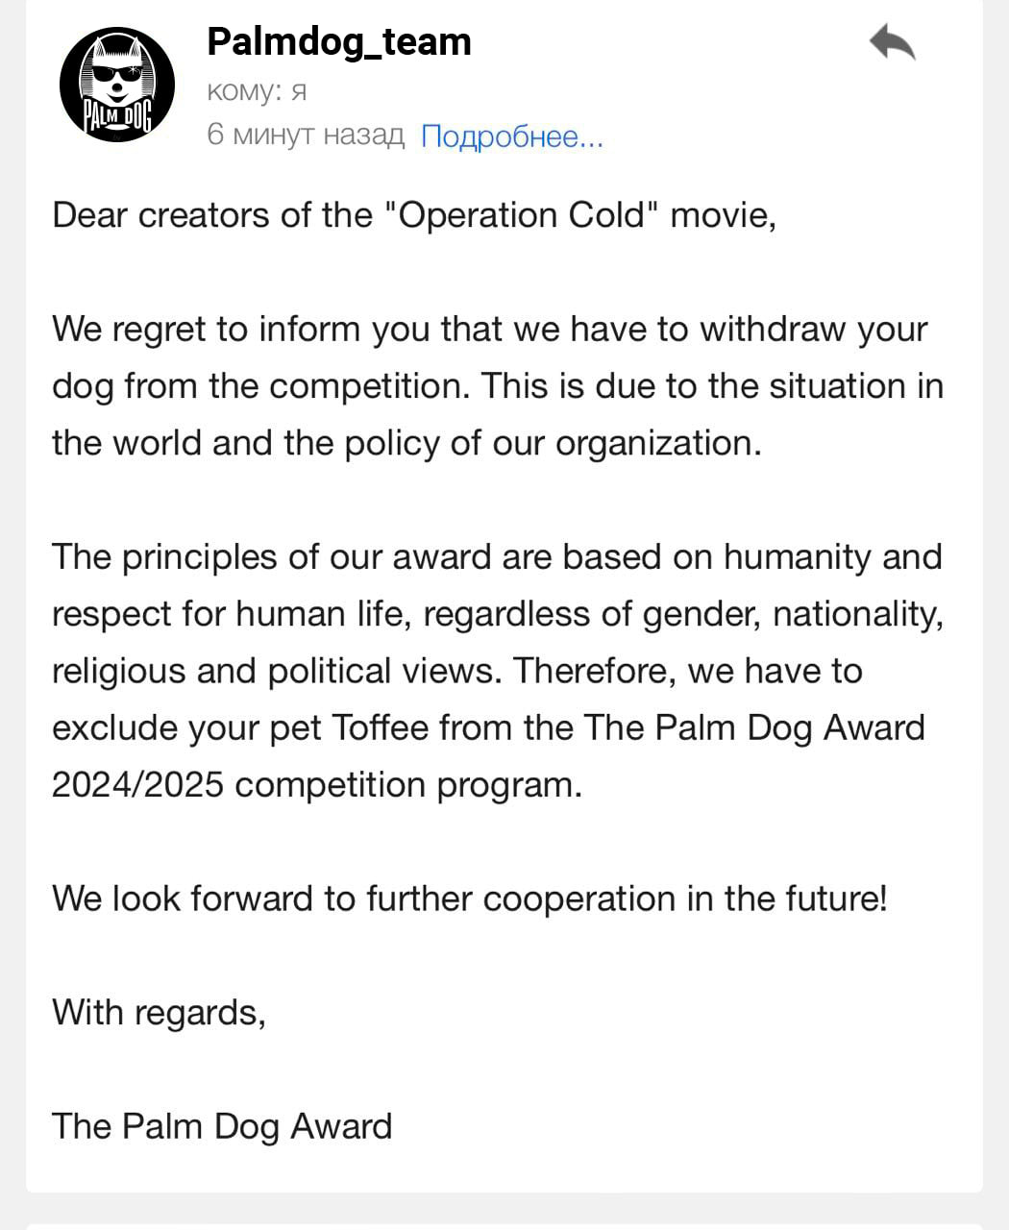The width and height of the screenshot is (1009, 1230).
Task: Click the 'With regards,' closing line
Action: (159, 1012)
